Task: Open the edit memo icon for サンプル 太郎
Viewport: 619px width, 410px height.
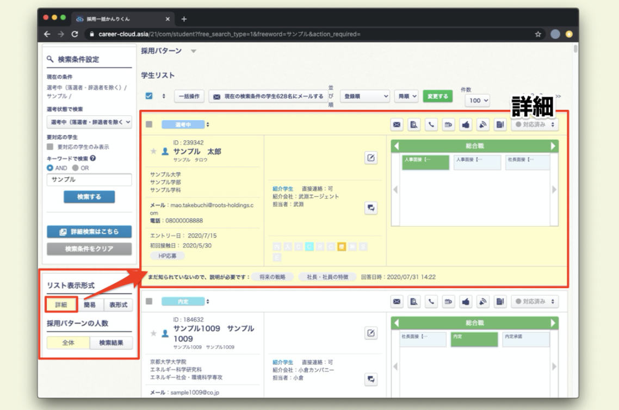Action: (x=371, y=158)
